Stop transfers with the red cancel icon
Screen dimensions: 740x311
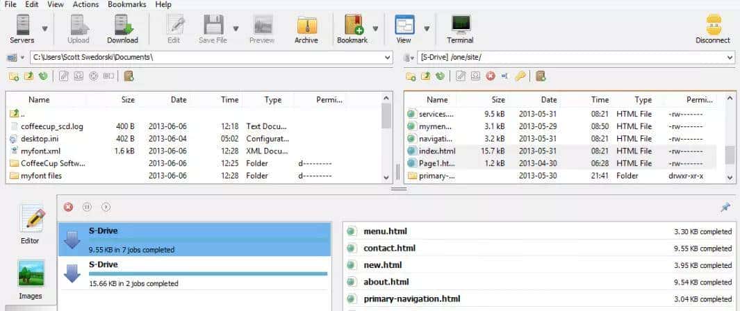(x=68, y=207)
